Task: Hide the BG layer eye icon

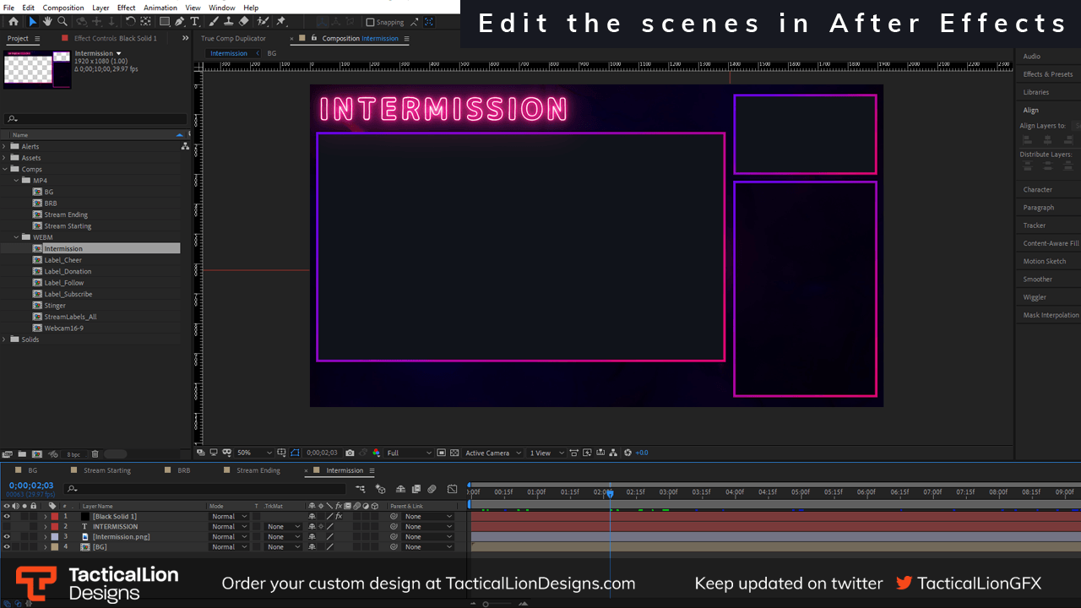Action: [7, 546]
